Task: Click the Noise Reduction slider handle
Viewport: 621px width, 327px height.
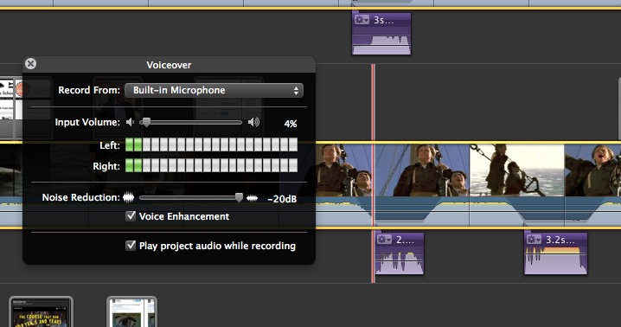Action: (239, 197)
